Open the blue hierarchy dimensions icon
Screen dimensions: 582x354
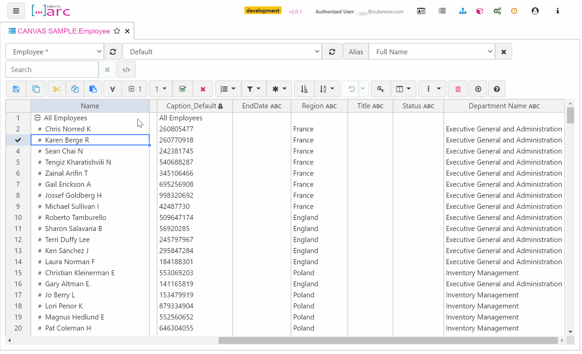(x=463, y=11)
